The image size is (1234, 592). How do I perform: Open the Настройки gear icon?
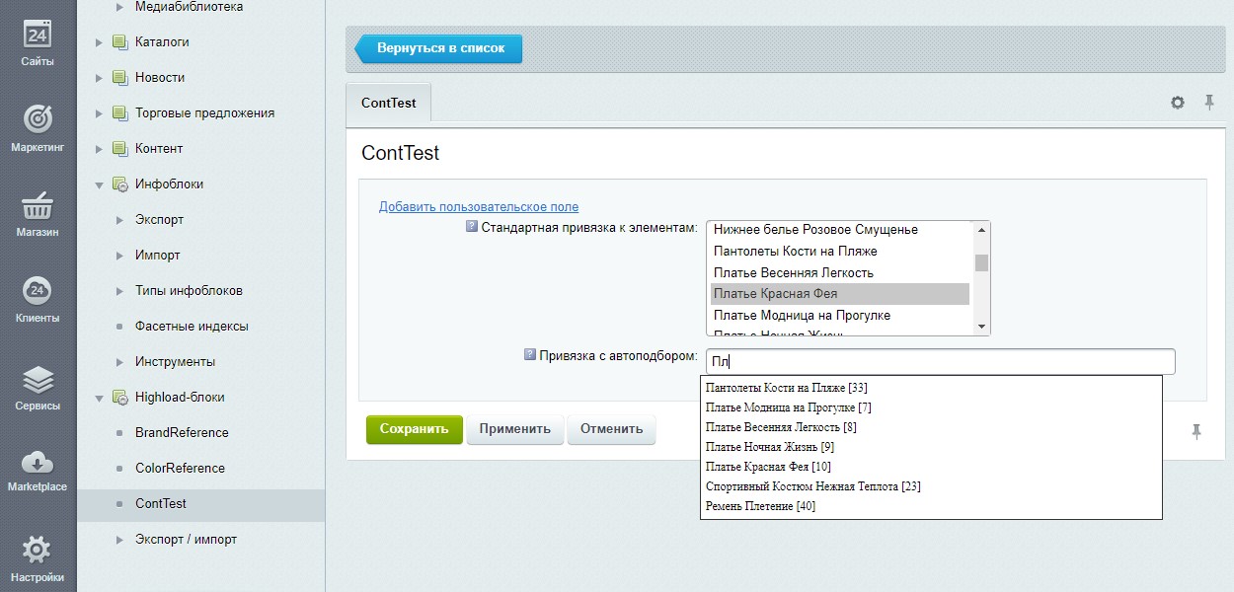tap(38, 550)
